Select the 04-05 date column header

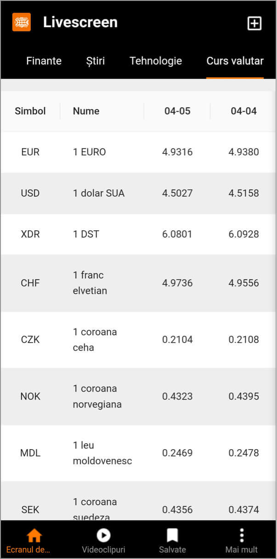[x=177, y=111]
